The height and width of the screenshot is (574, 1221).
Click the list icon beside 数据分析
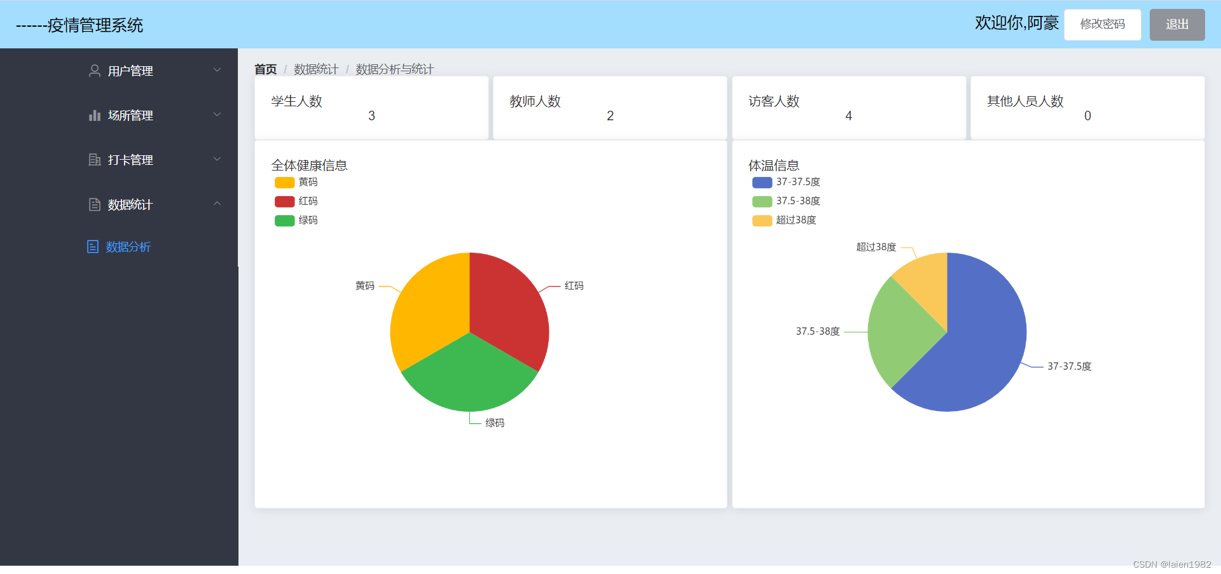93,246
